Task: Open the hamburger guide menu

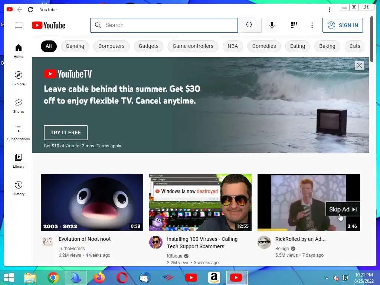Action: [x=19, y=25]
